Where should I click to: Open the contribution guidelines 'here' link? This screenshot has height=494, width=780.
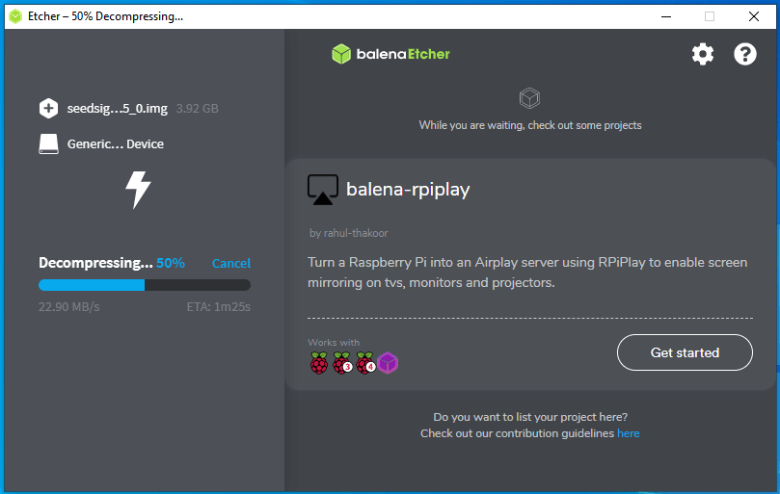pyautogui.click(x=629, y=433)
